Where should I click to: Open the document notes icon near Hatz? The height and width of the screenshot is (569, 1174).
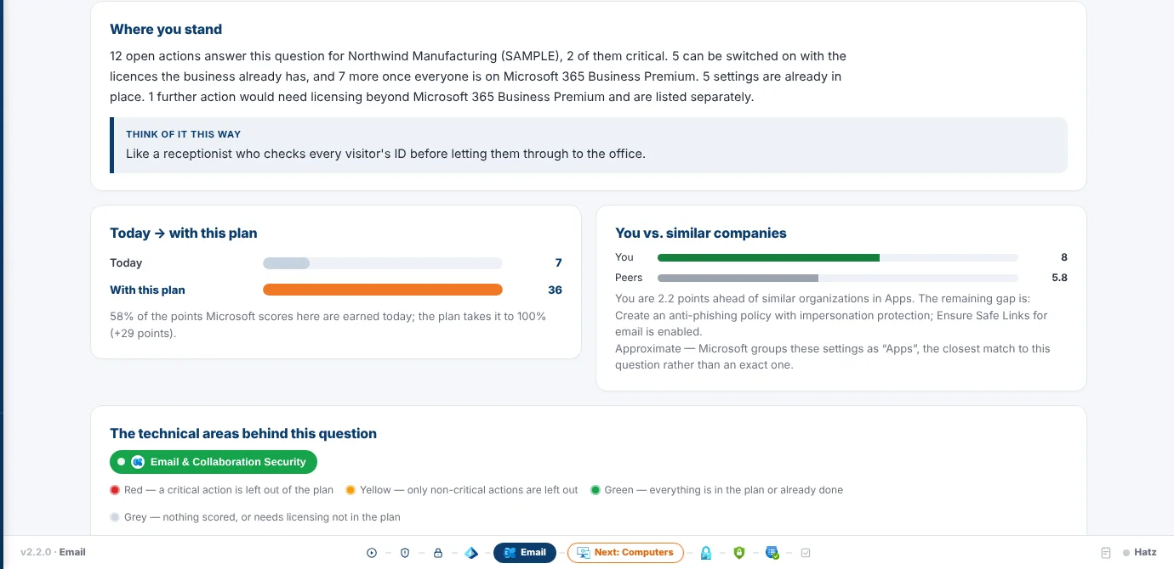[1106, 553]
